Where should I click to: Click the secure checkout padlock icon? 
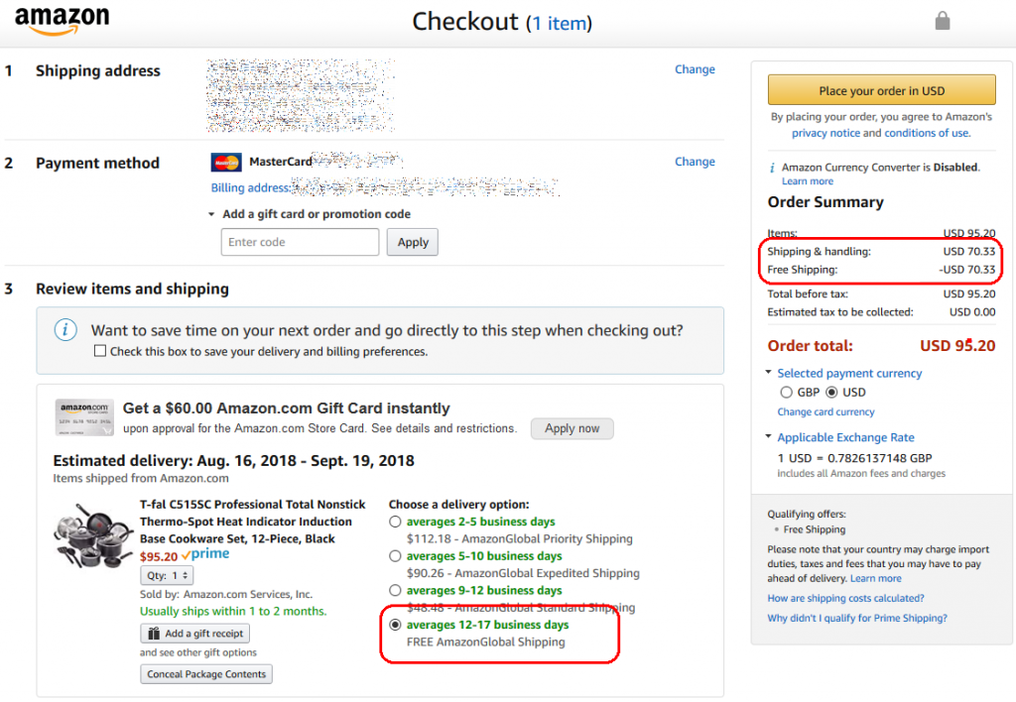[x=943, y=21]
